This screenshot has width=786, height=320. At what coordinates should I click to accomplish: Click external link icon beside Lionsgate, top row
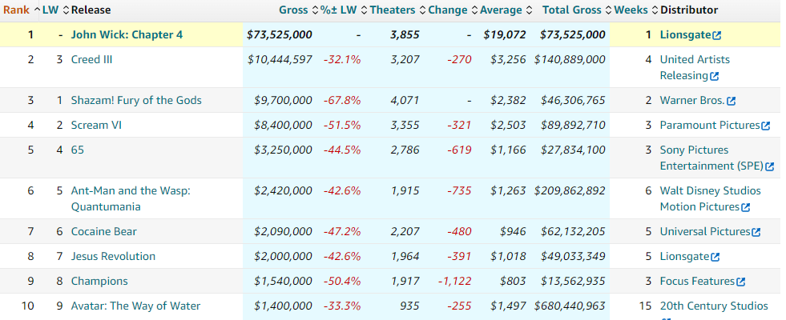point(716,35)
